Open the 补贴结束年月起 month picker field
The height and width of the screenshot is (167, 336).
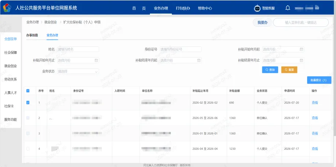[x=181, y=60]
